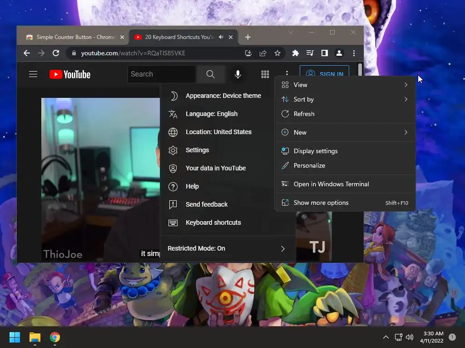
Task: Reload the YouTube page
Action: [56, 53]
